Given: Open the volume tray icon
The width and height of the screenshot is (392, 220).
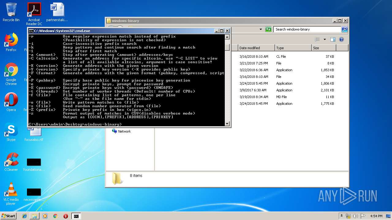Looking at the screenshot, I should click(356, 216).
